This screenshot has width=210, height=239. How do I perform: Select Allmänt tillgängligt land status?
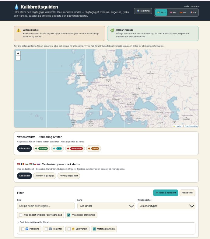click(45, 176)
